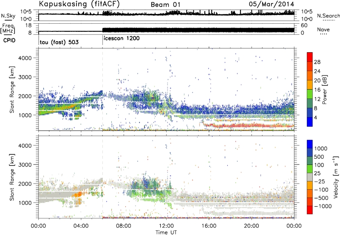This screenshot has width=340, height=235.
Task: Pick the Velocity segment between -500 and -100
Action: pyautogui.click(x=310, y=193)
